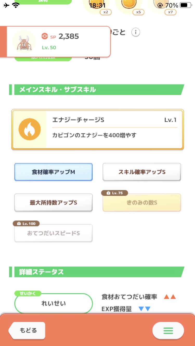Tap the flame main skill icon
The image size is (195, 346).
(29, 130)
